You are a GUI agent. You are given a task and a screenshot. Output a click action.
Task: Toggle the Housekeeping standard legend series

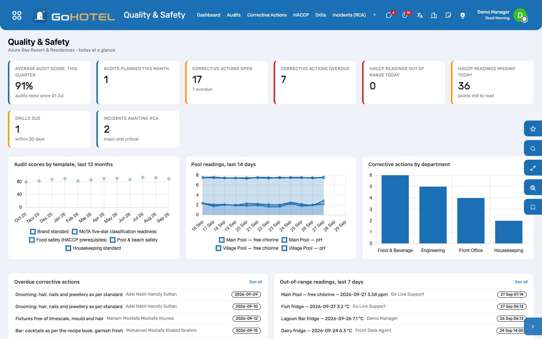click(x=93, y=248)
